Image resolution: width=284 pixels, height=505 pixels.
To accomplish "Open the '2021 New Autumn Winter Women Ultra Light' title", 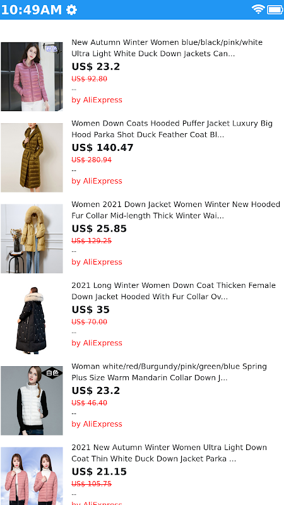I will point(169,453).
